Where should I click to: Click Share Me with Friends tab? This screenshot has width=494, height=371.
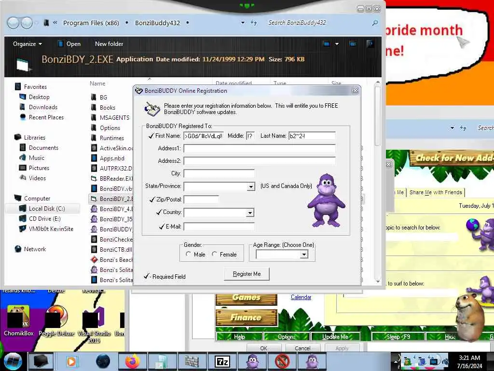436,192
